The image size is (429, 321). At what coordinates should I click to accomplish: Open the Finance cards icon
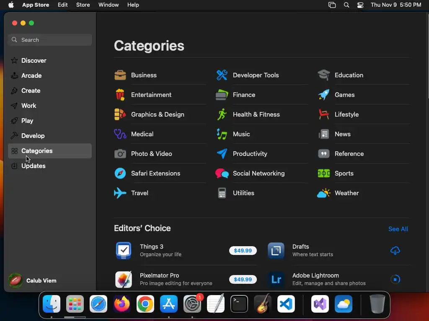[222, 95]
